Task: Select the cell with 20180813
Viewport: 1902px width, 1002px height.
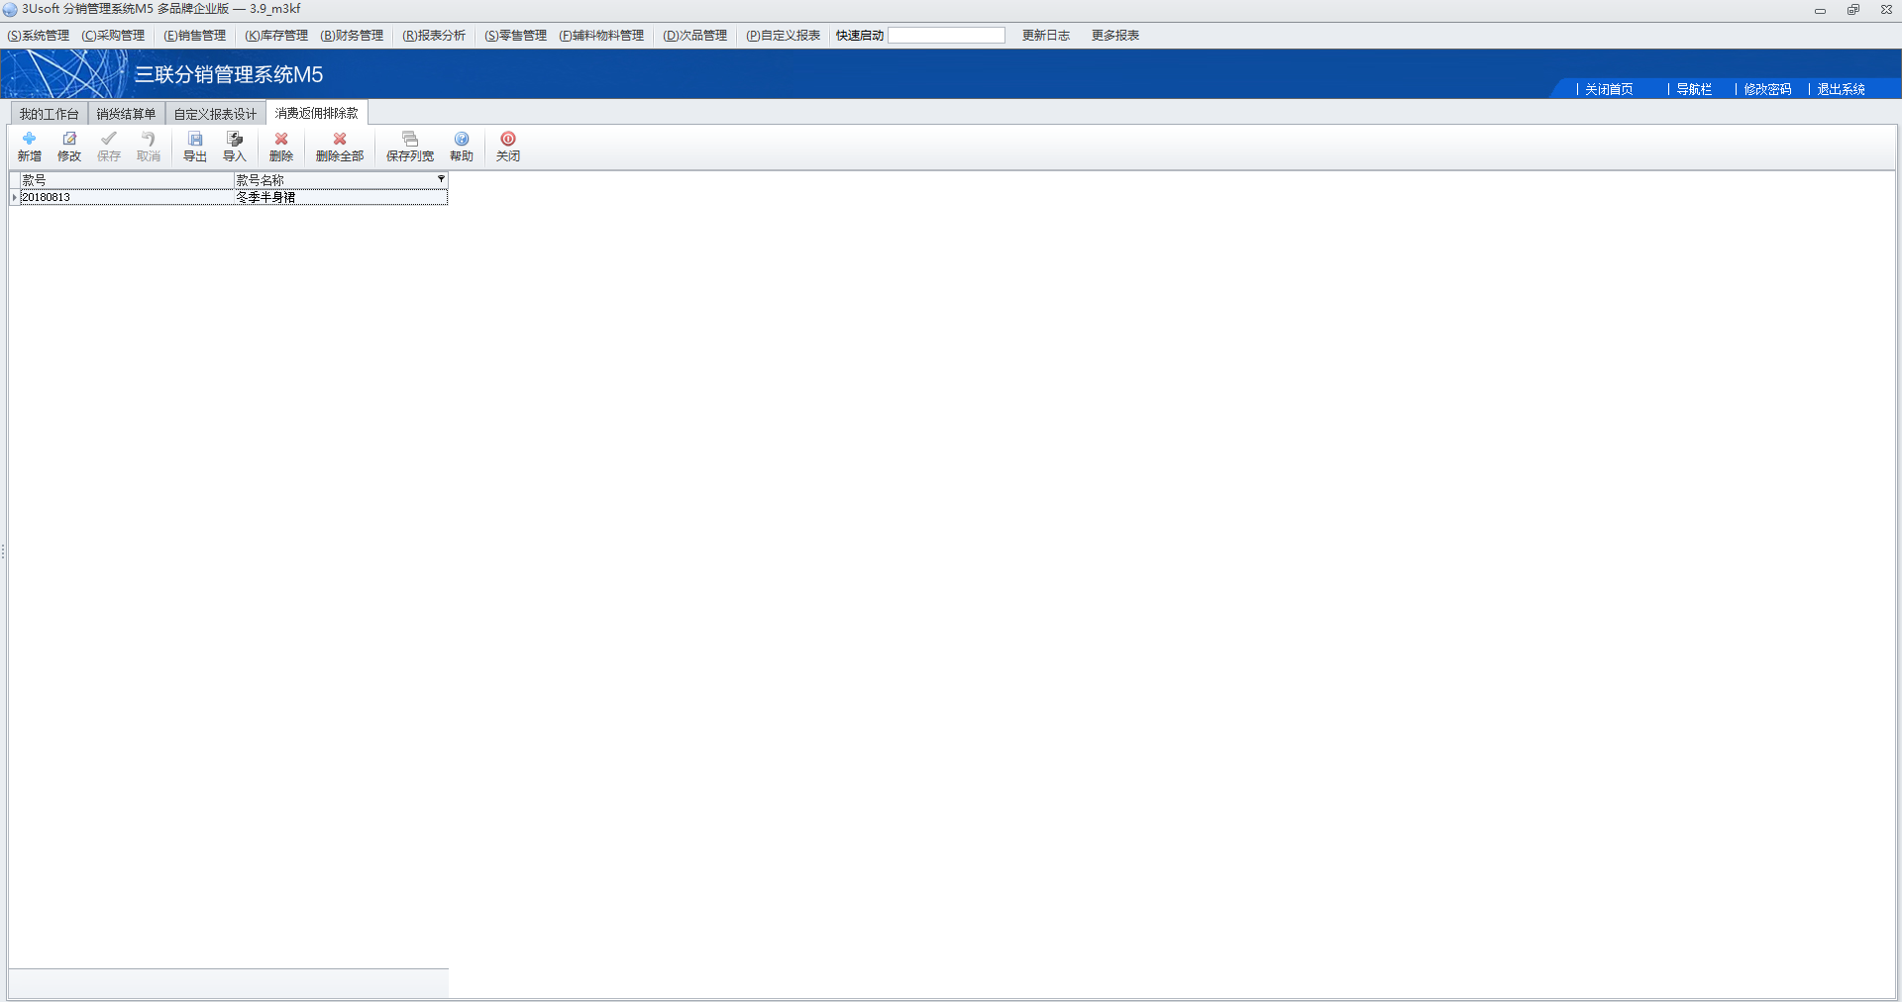Action: coord(127,197)
